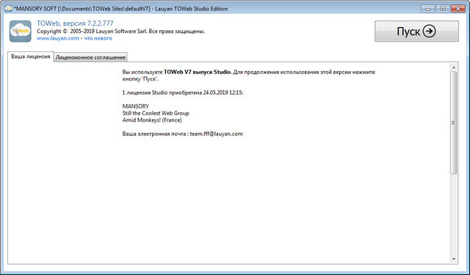
Task: Click the TOWeb cloud logo icon
Action: [21, 31]
